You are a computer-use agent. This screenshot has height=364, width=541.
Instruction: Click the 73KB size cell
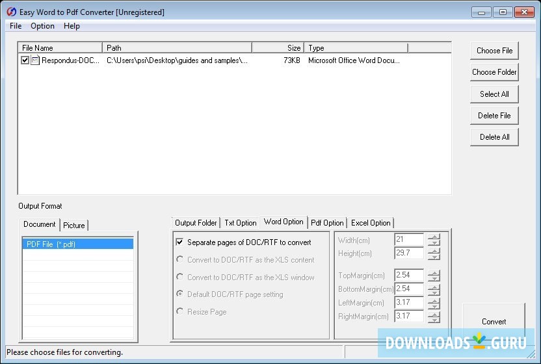pos(292,60)
